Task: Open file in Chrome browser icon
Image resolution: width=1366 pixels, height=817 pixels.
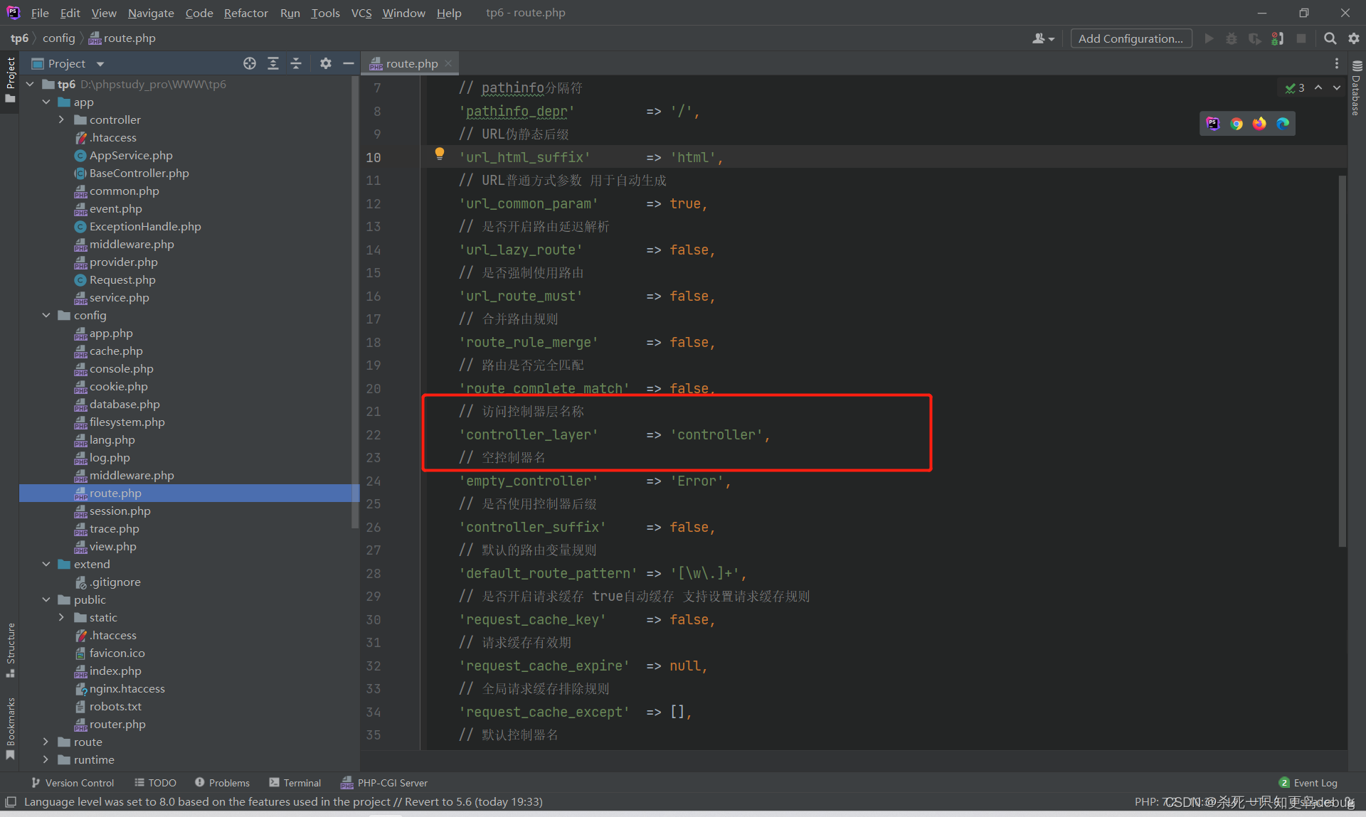Action: pos(1237,124)
